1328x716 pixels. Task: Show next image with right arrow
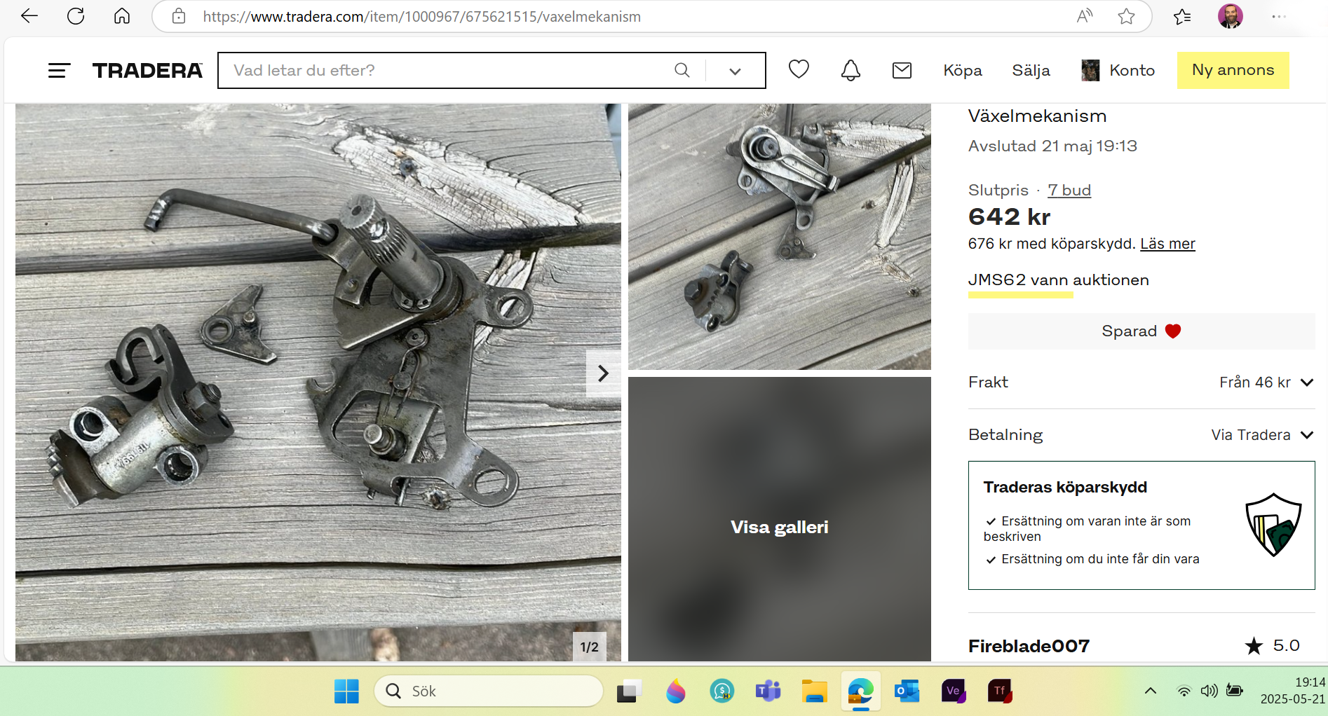coord(603,373)
